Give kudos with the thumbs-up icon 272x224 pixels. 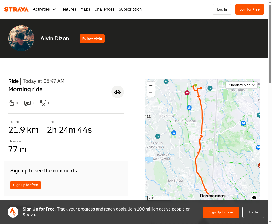tap(11, 103)
